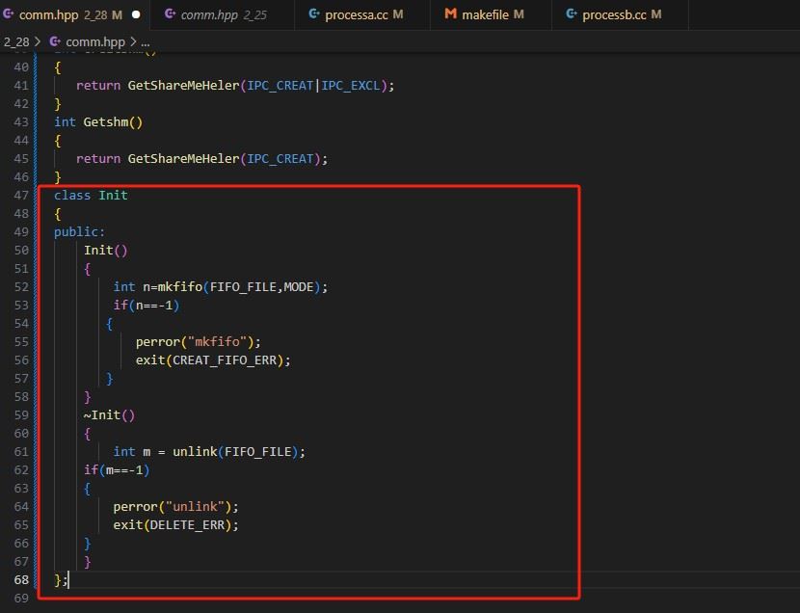Click 'DELETE_ERR' on line 65

[x=187, y=525]
